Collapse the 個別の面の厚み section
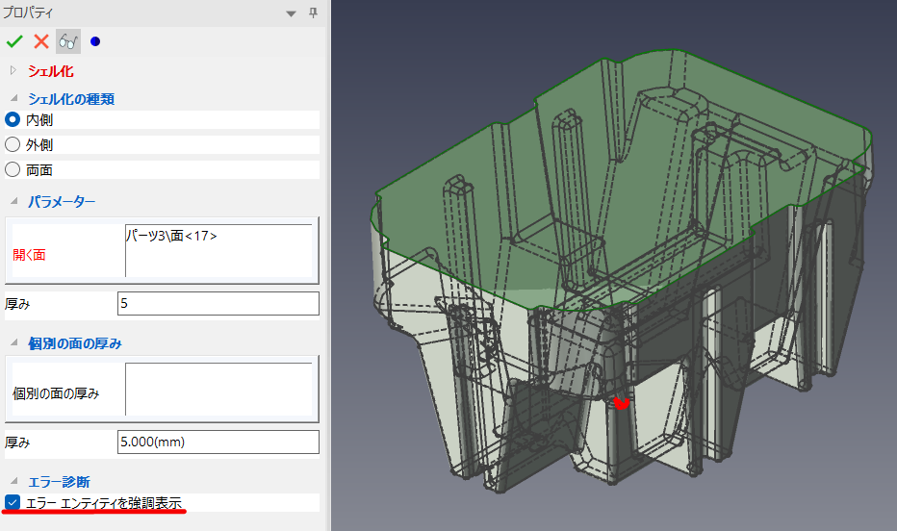897x531 pixels. pos(13,343)
